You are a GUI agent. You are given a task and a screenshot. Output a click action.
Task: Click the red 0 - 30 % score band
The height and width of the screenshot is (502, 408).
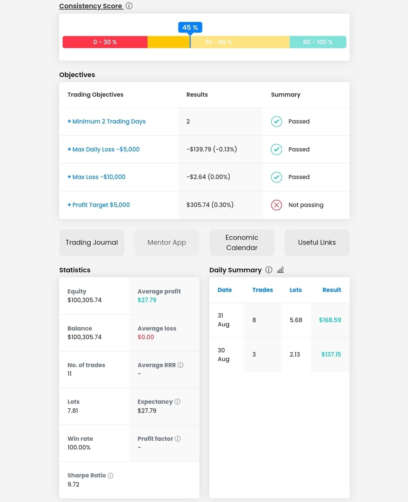tap(105, 42)
